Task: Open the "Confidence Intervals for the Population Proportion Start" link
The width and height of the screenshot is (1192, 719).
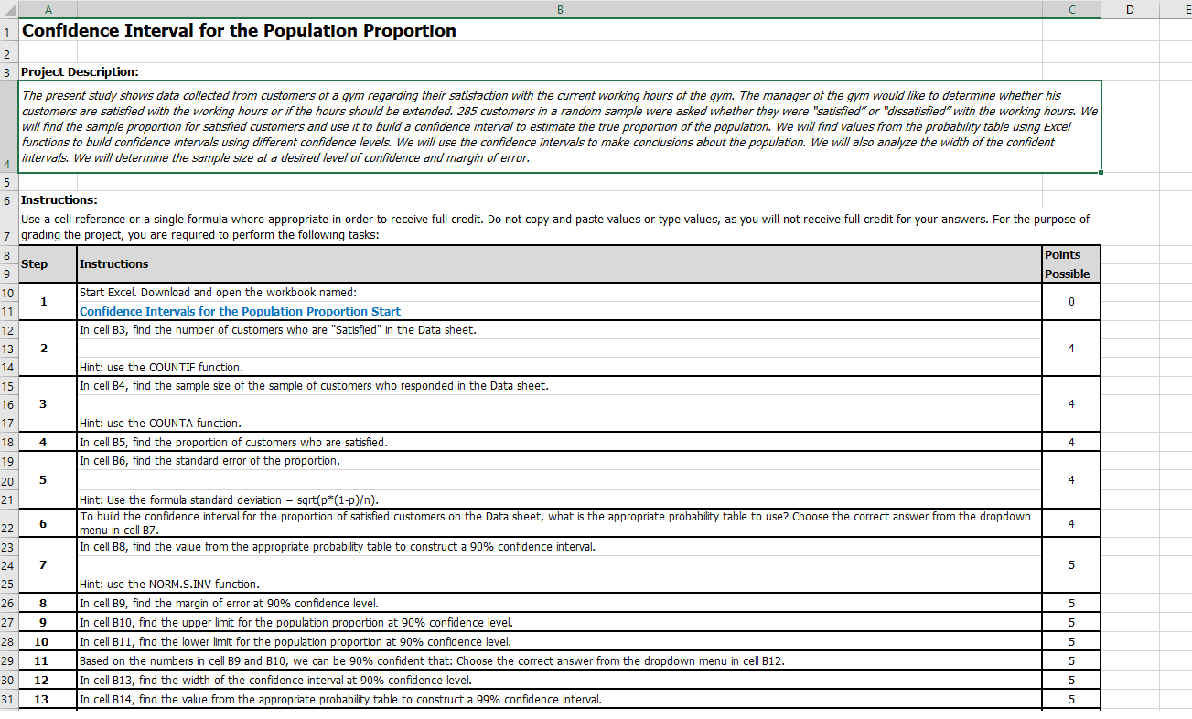Action: click(x=240, y=311)
